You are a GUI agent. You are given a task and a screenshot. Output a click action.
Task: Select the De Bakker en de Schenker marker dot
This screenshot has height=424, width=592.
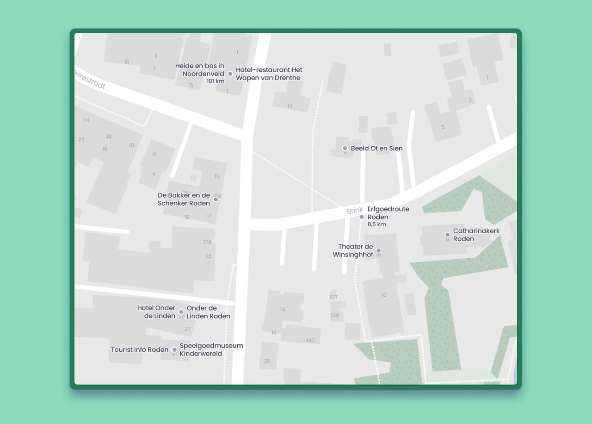point(216,200)
